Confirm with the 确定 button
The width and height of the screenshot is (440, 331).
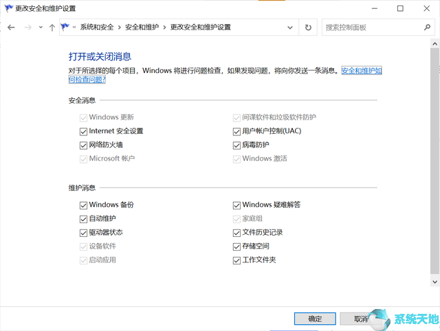[x=315, y=319]
